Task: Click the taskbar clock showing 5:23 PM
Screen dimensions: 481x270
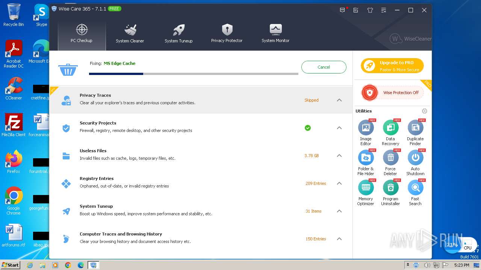Action: pos(461,265)
